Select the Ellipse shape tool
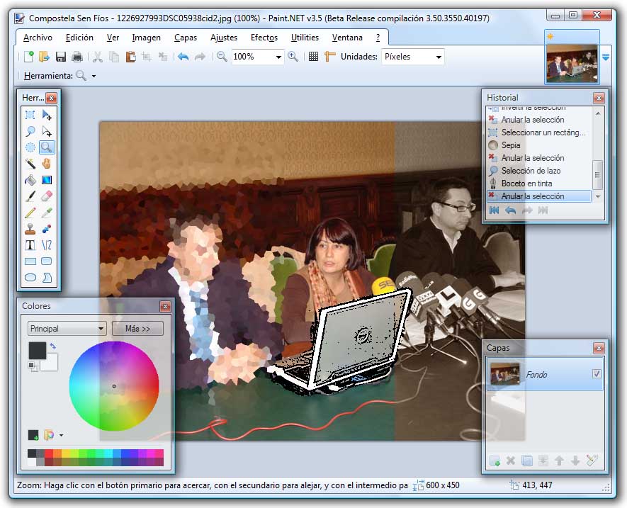 (x=30, y=277)
